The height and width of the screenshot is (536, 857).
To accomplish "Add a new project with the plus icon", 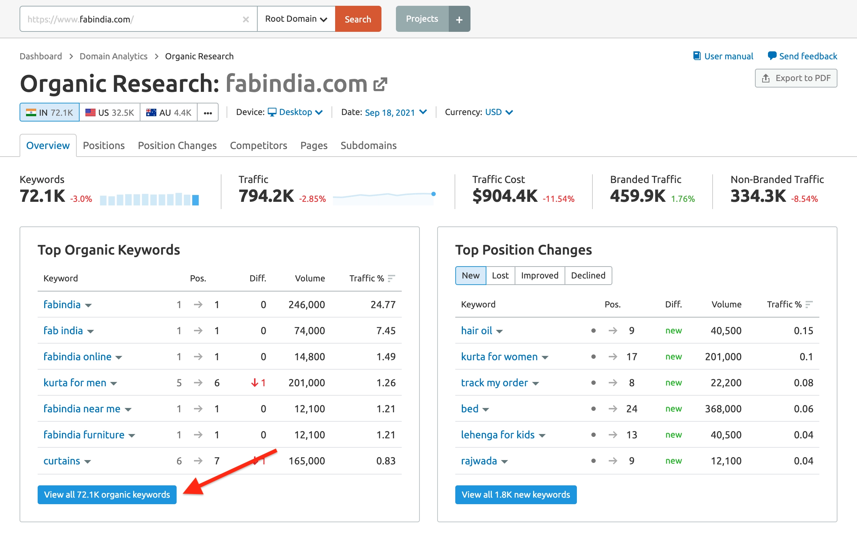I will (459, 19).
